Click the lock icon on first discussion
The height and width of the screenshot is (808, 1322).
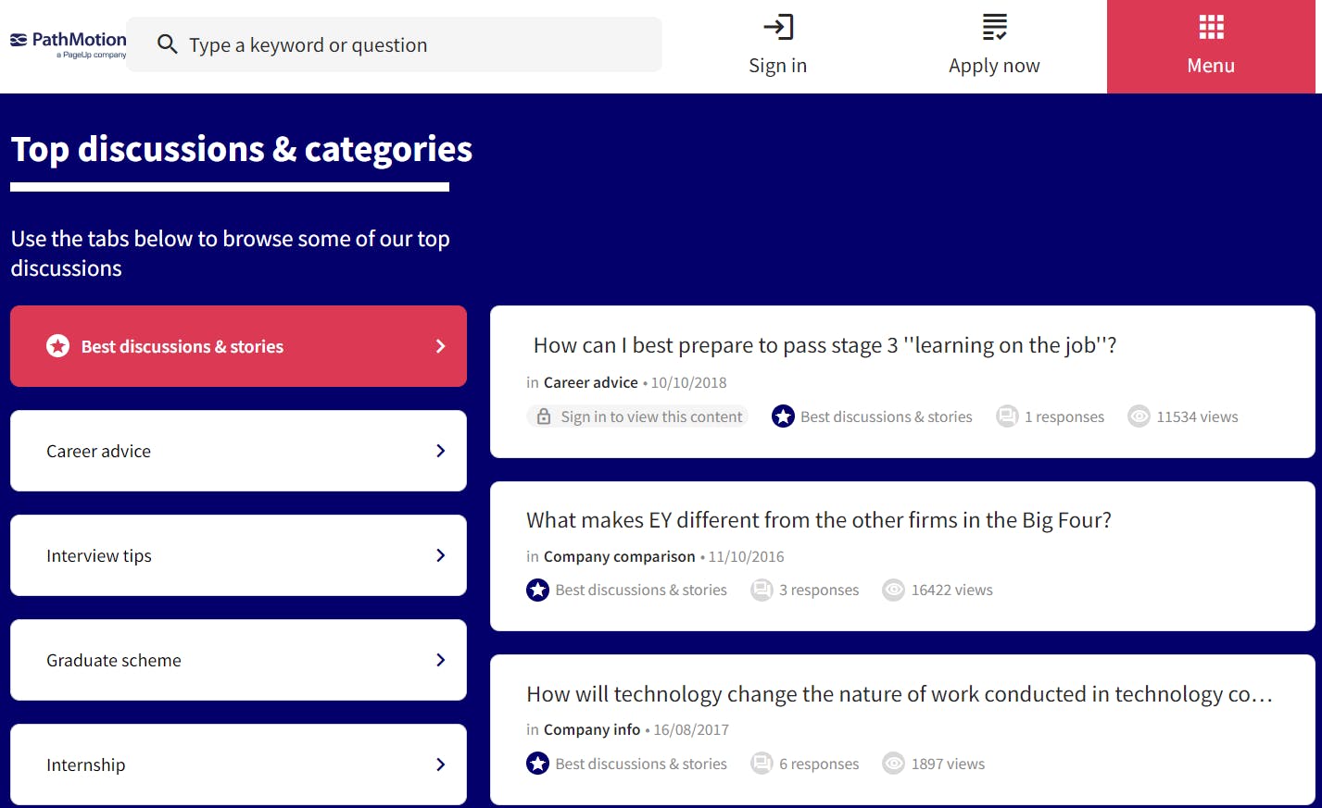(x=544, y=416)
